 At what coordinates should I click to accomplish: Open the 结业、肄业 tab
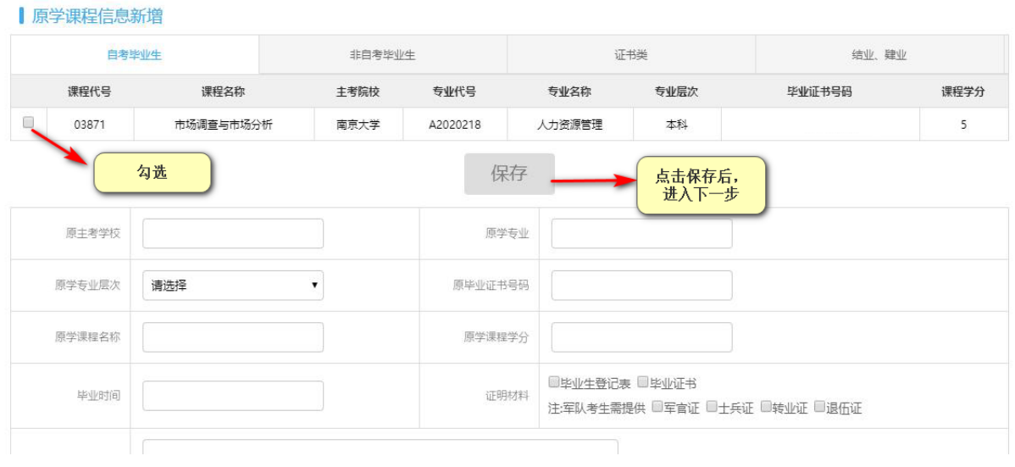click(879, 55)
